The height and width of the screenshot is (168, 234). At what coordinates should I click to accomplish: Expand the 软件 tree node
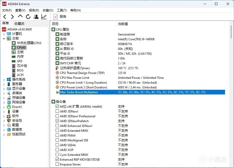tap(4, 116)
